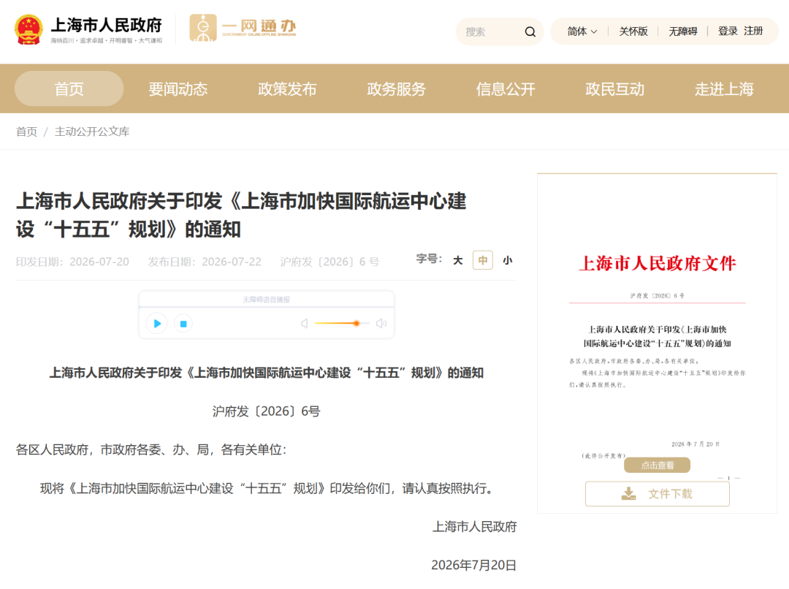Adjust the audio volume slider
789x589 pixels.
click(x=342, y=323)
